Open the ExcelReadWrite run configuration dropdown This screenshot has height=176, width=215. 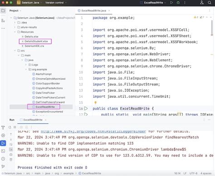153,3
